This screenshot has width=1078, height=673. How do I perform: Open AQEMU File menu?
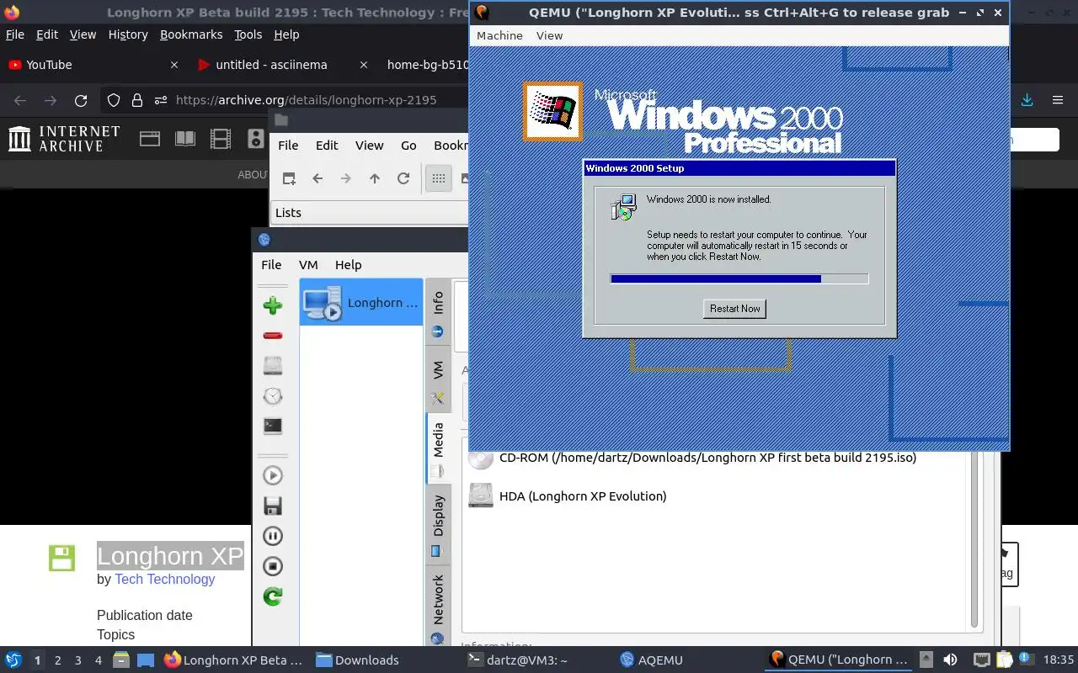click(x=271, y=264)
